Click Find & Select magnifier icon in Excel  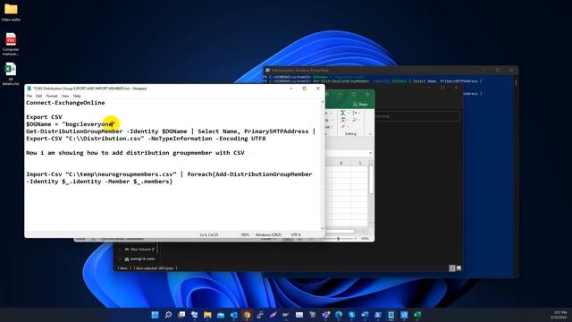tap(354, 120)
